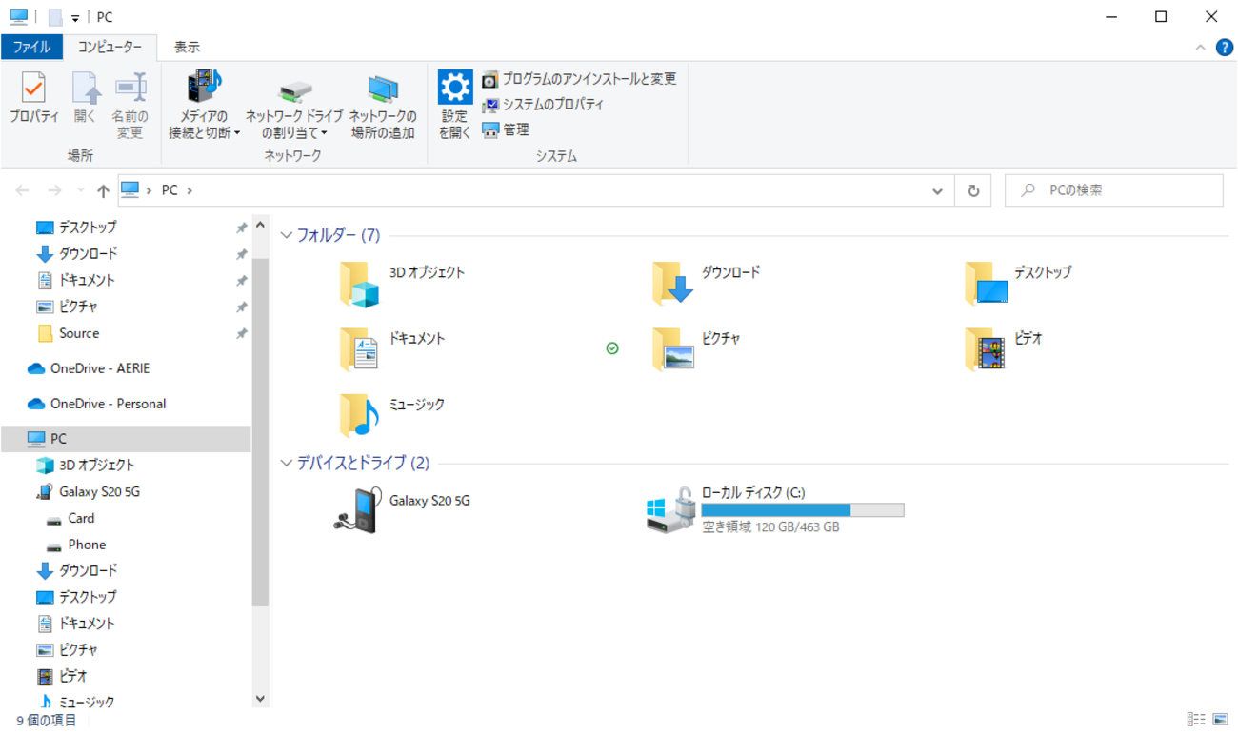Select the ローカル ディスク (C:) drive
1238x734 pixels.
pos(775,509)
